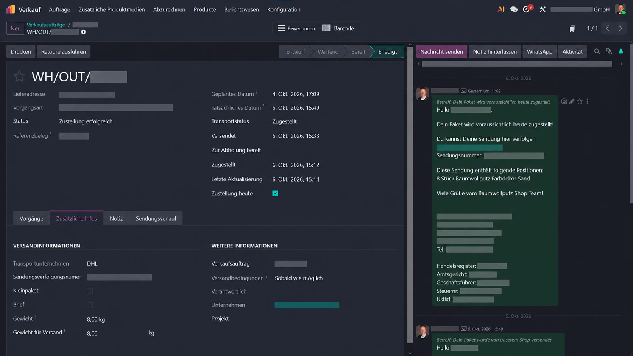Open the Aufträge menu
The height and width of the screenshot is (356, 633).
click(x=59, y=9)
